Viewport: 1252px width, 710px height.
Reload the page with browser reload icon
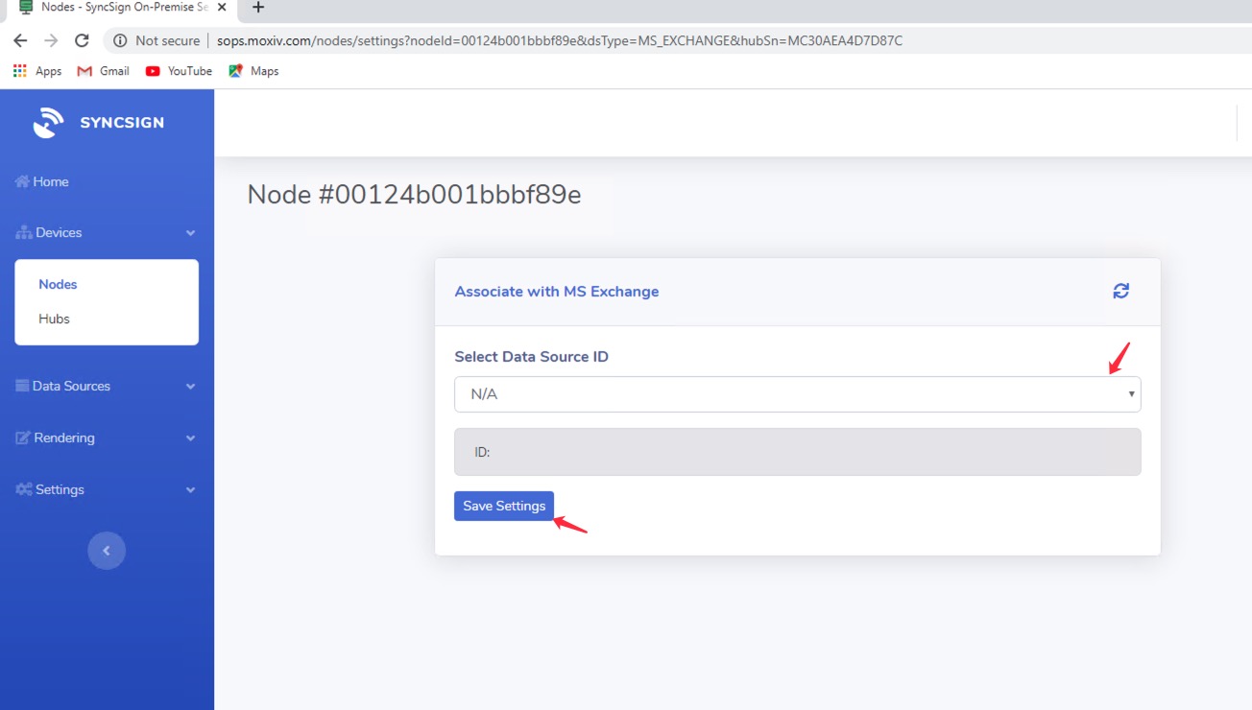click(82, 40)
